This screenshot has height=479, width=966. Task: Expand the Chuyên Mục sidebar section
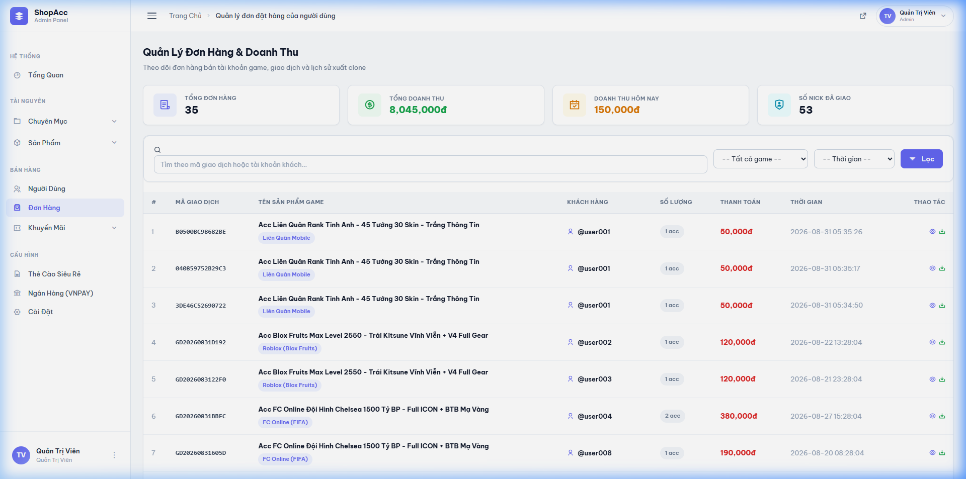coord(65,121)
